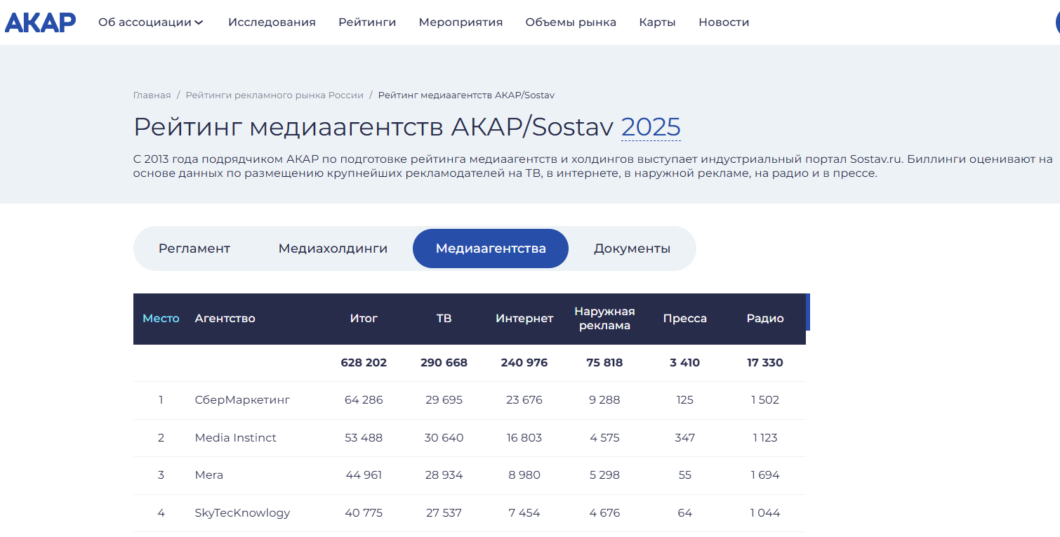Click the Радио column header
The height and width of the screenshot is (537, 1060).
(765, 319)
